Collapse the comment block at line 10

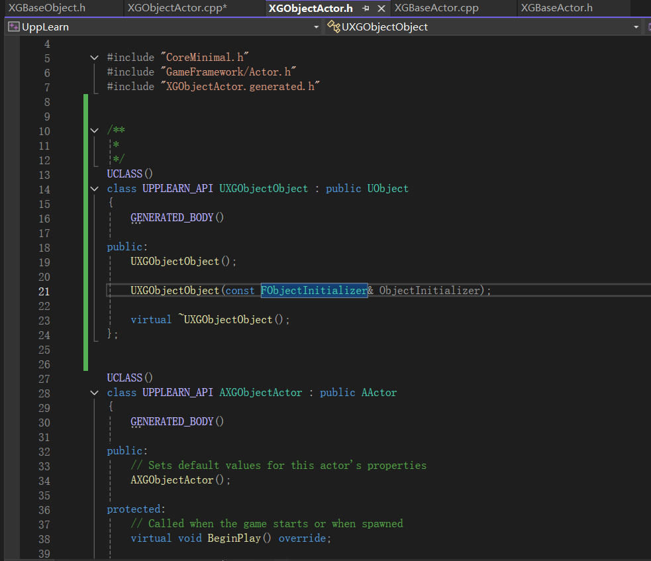coord(95,130)
